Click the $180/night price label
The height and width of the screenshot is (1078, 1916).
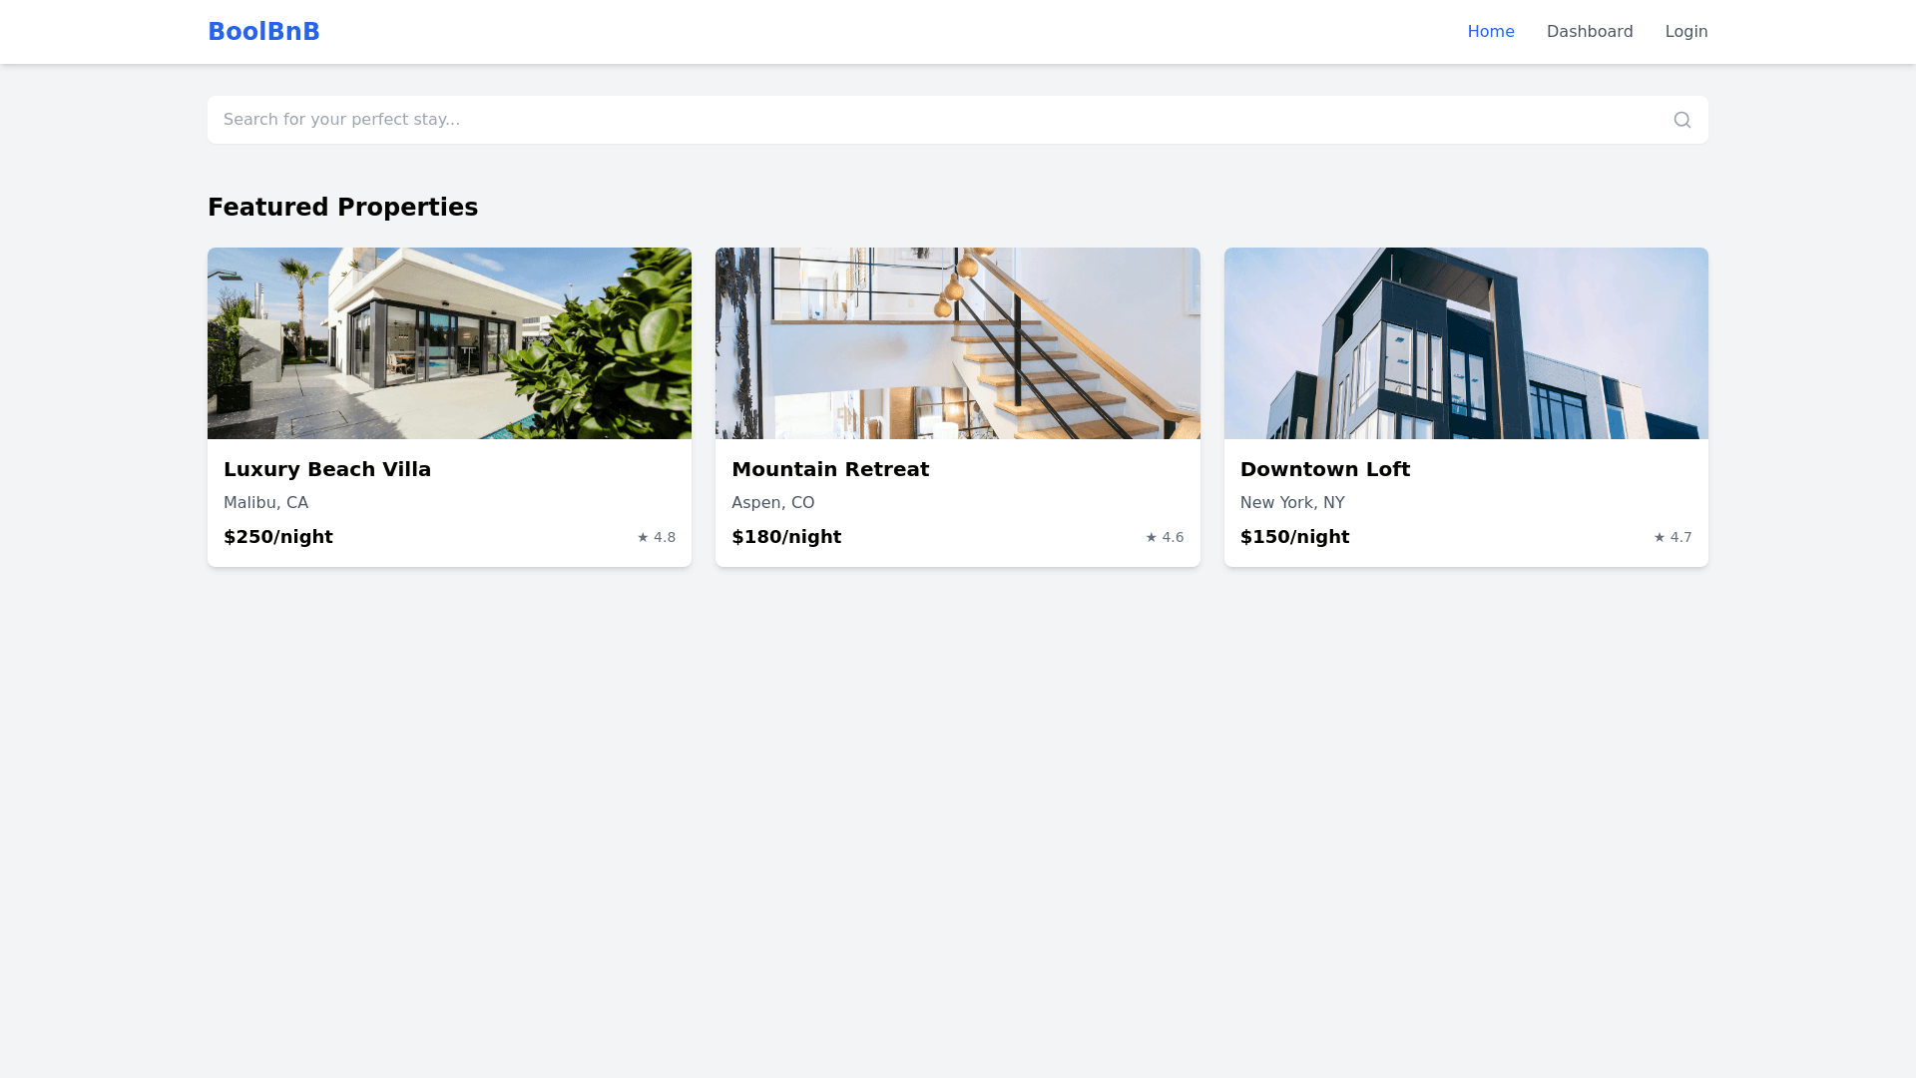click(786, 537)
